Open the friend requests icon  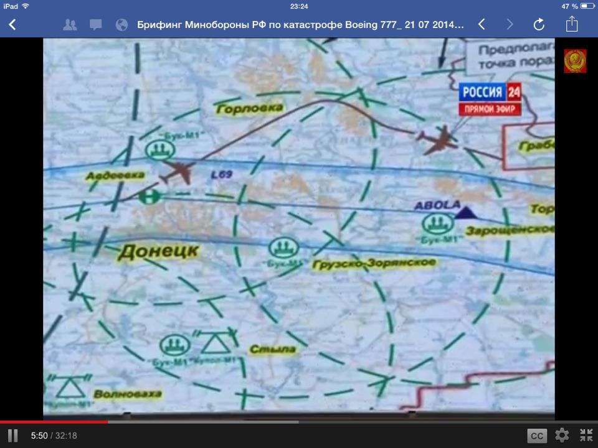[x=70, y=25]
